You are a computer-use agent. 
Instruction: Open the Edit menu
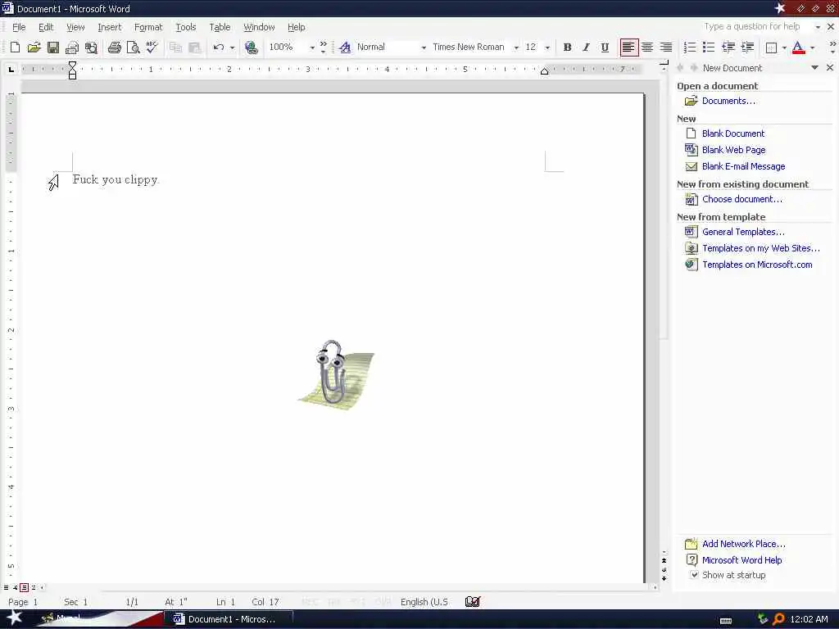(46, 27)
